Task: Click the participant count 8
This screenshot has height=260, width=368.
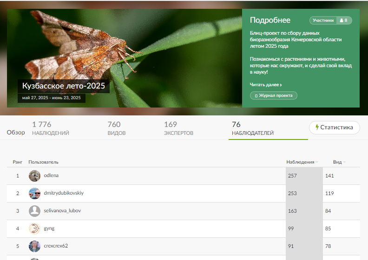Action: (346, 20)
